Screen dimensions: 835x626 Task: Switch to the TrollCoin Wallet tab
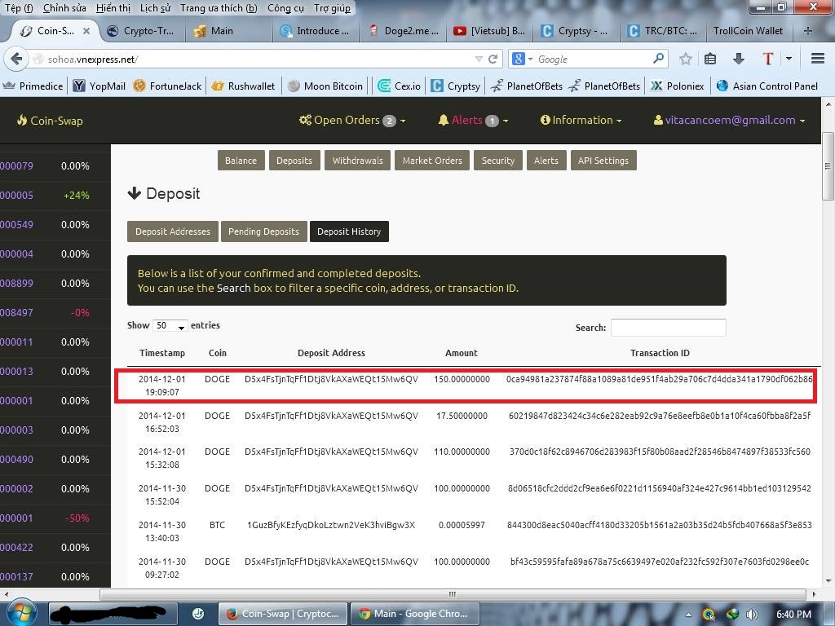click(749, 31)
